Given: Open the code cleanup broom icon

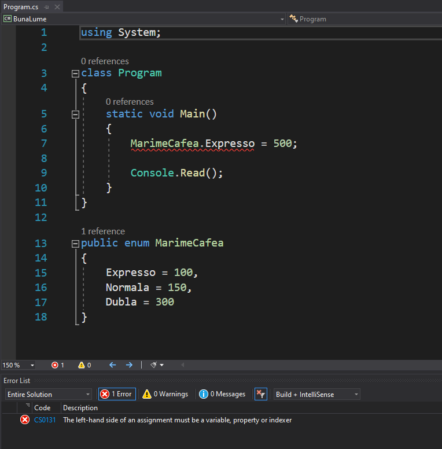Looking at the screenshot, I should [x=154, y=365].
